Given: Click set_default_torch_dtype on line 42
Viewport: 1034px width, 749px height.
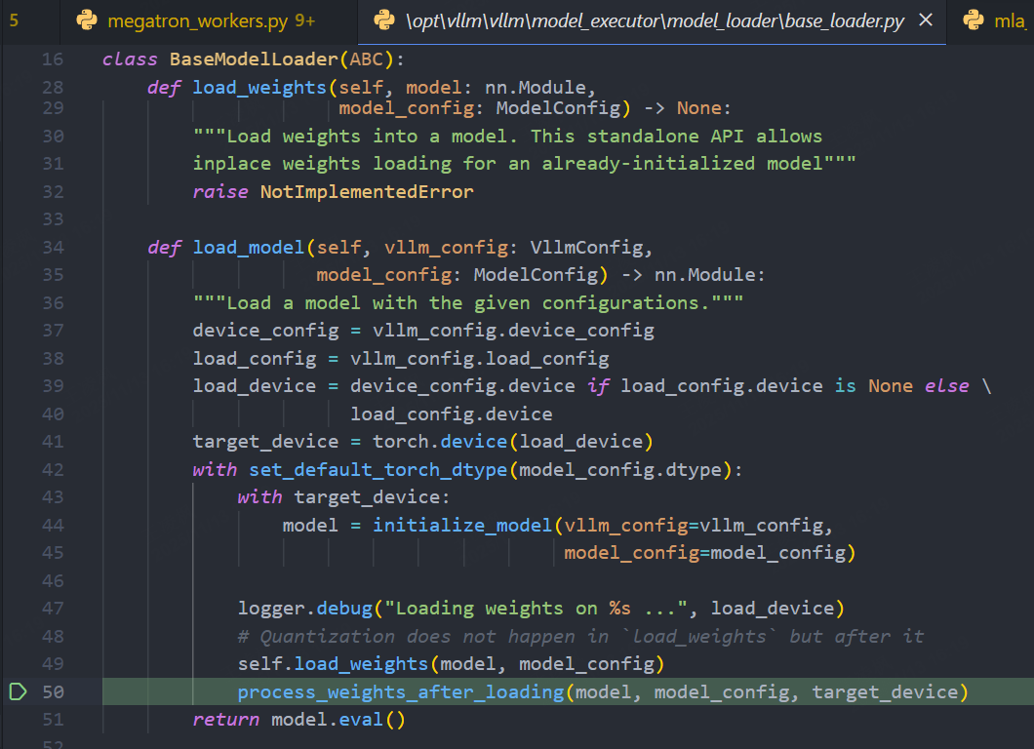Looking at the screenshot, I should click(378, 469).
